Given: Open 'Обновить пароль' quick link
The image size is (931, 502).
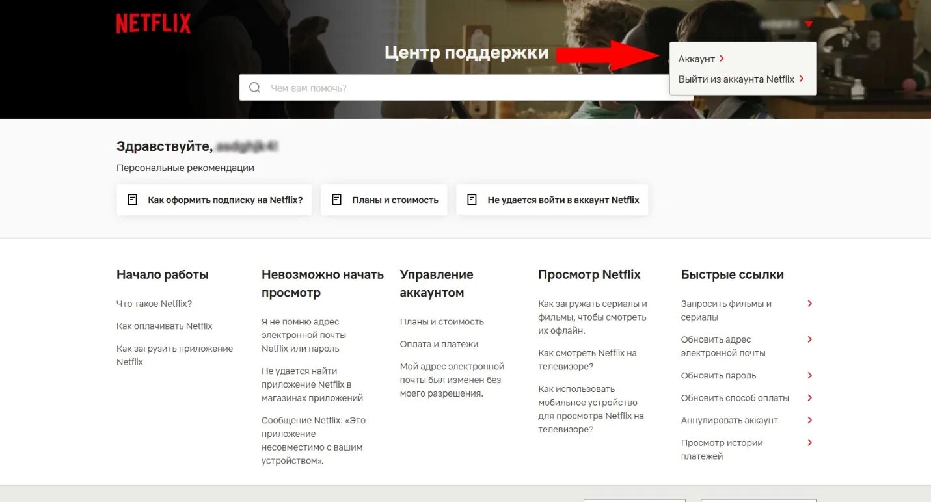Looking at the screenshot, I should coord(718,375).
